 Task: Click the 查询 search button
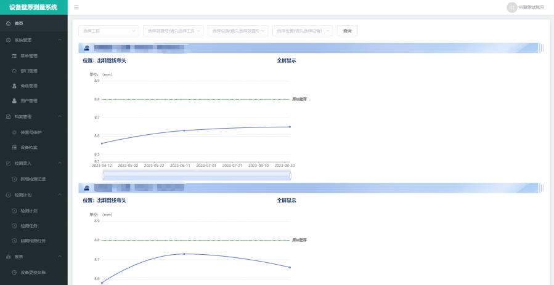(x=347, y=30)
